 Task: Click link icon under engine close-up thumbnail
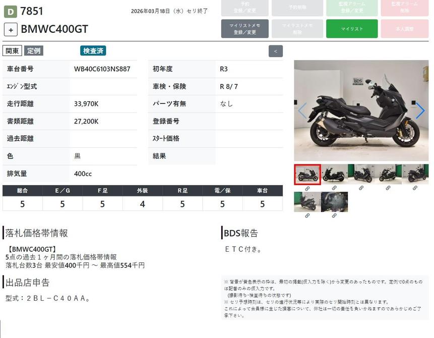(334, 216)
